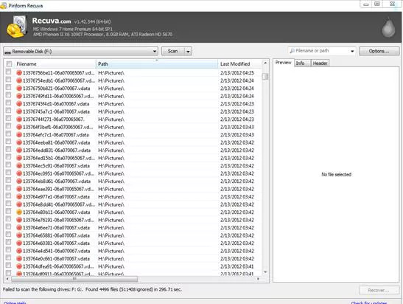This screenshot has height=304, width=403.
Task: Toggle the select-all checkbox in Filename header
Action: (9, 64)
